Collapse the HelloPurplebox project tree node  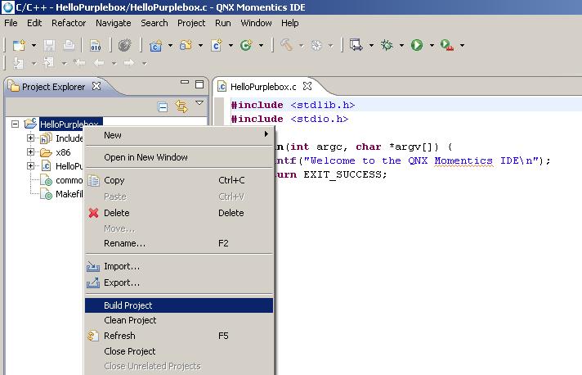(15, 124)
